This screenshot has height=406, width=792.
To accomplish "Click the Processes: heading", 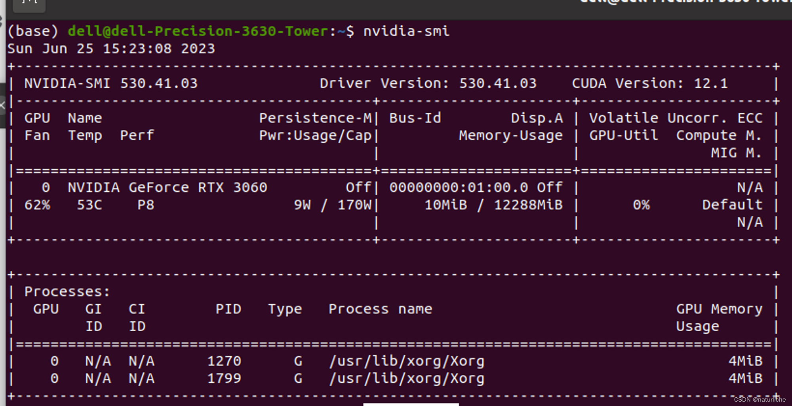I will (x=67, y=292).
